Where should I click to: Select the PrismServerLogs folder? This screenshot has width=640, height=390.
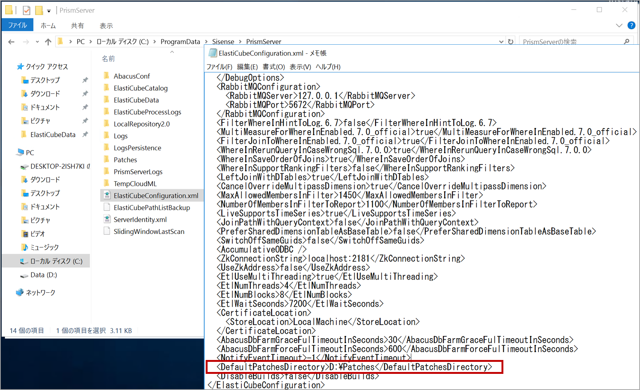(138, 172)
